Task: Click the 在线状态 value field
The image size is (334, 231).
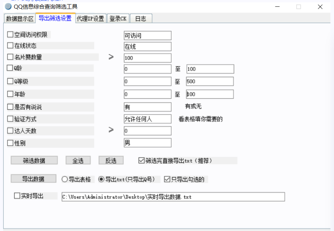Action: [x=148, y=47]
